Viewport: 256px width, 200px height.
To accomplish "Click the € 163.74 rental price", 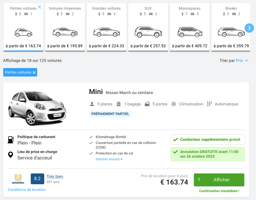I will (174, 182).
